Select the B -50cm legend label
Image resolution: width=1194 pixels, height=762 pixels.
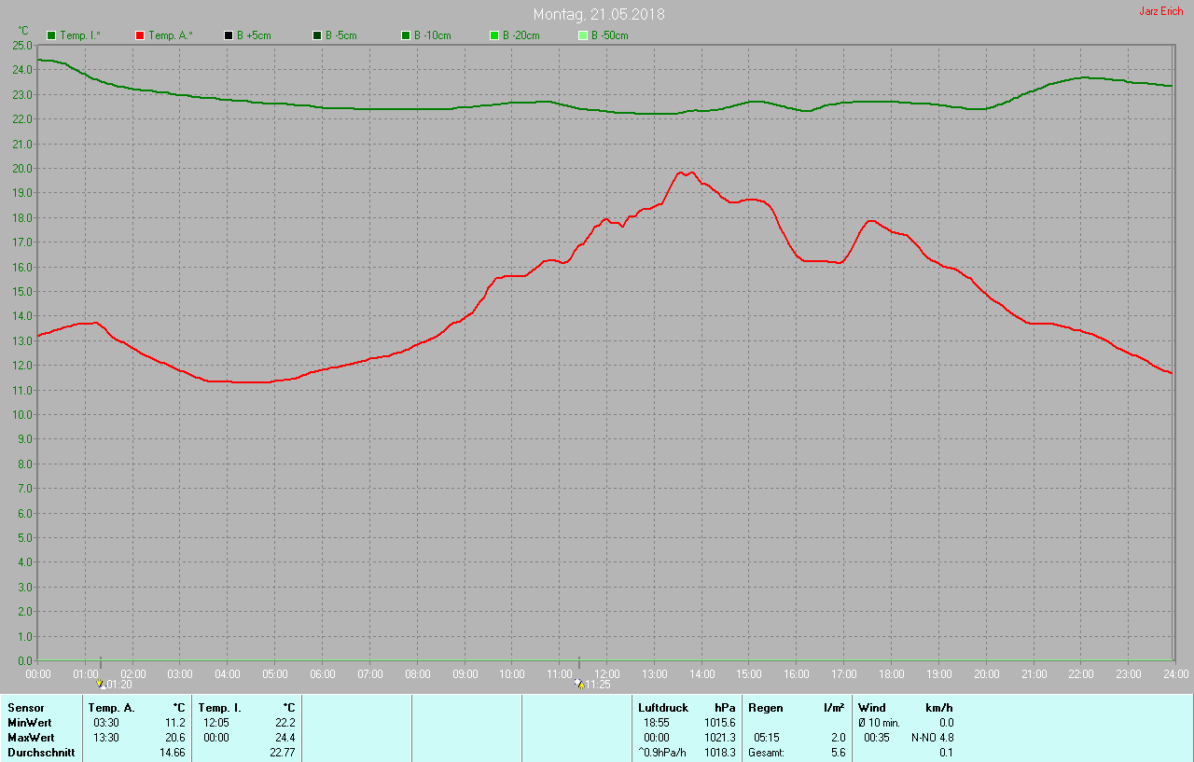click(610, 35)
